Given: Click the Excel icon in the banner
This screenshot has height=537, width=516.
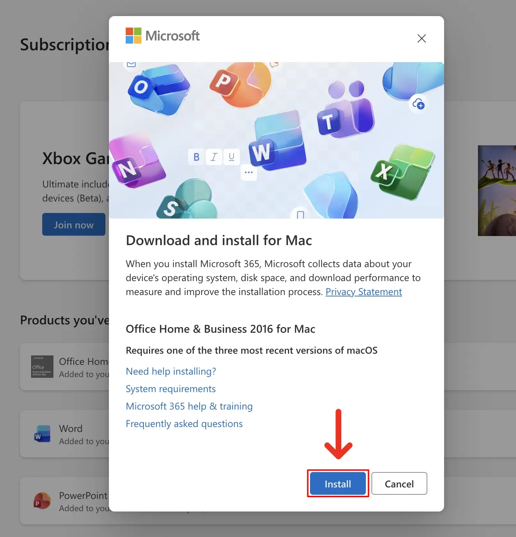Looking at the screenshot, I should (403, 172).
